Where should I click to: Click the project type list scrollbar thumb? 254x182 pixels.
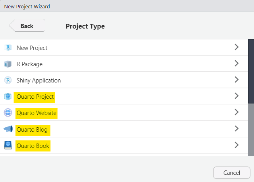251,71
